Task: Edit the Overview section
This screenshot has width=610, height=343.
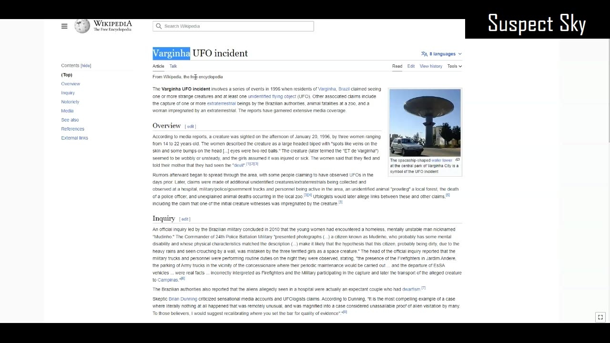Action: tap(191, 126)
